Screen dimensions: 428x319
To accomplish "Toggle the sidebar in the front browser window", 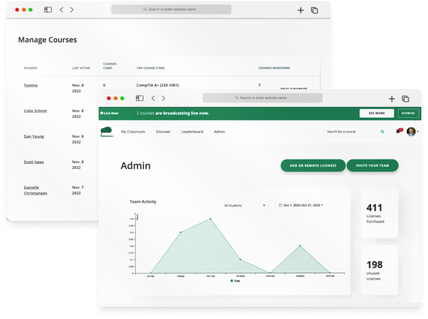I will point(139,98).
